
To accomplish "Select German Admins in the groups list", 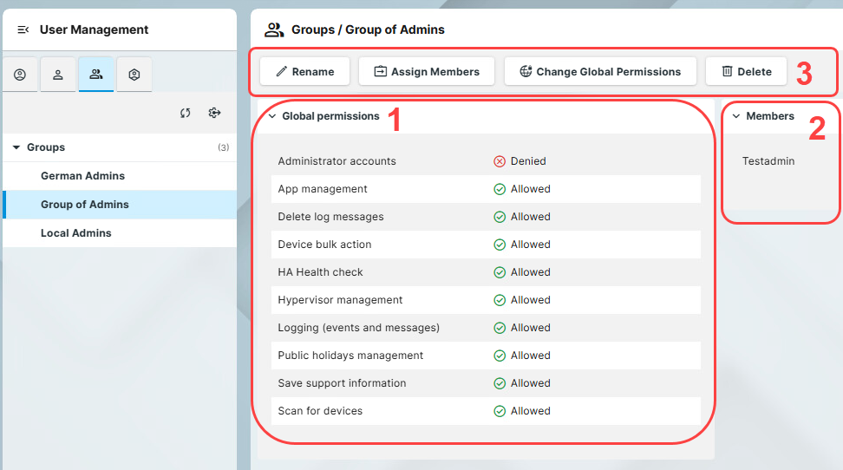I will (82, 176).
